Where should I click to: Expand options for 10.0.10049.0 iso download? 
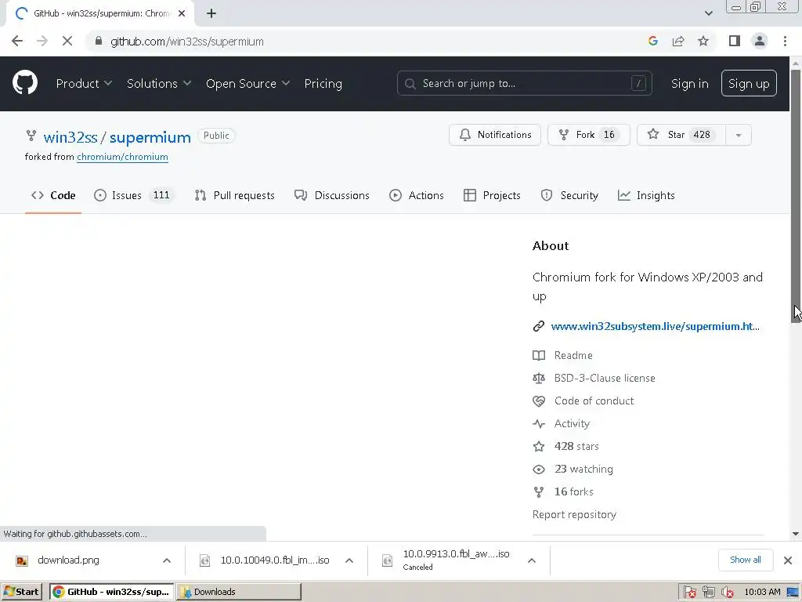pos(349,560)
